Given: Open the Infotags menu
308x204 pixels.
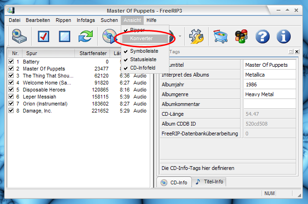Looking at the screenshot, I should click(86, 20).
